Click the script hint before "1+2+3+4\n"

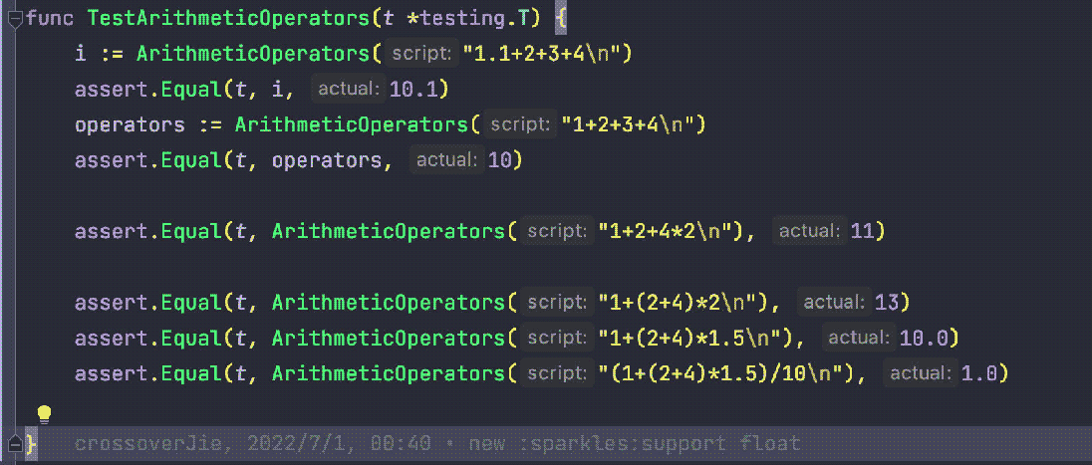520,125
